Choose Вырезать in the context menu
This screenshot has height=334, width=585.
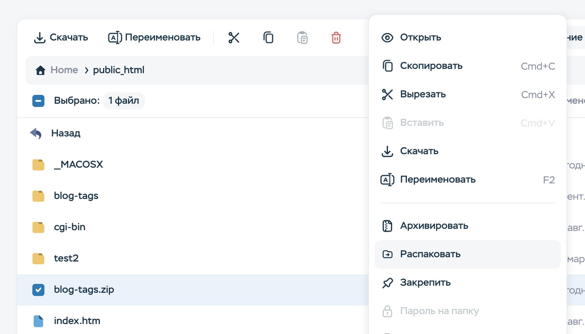(468, 95)
